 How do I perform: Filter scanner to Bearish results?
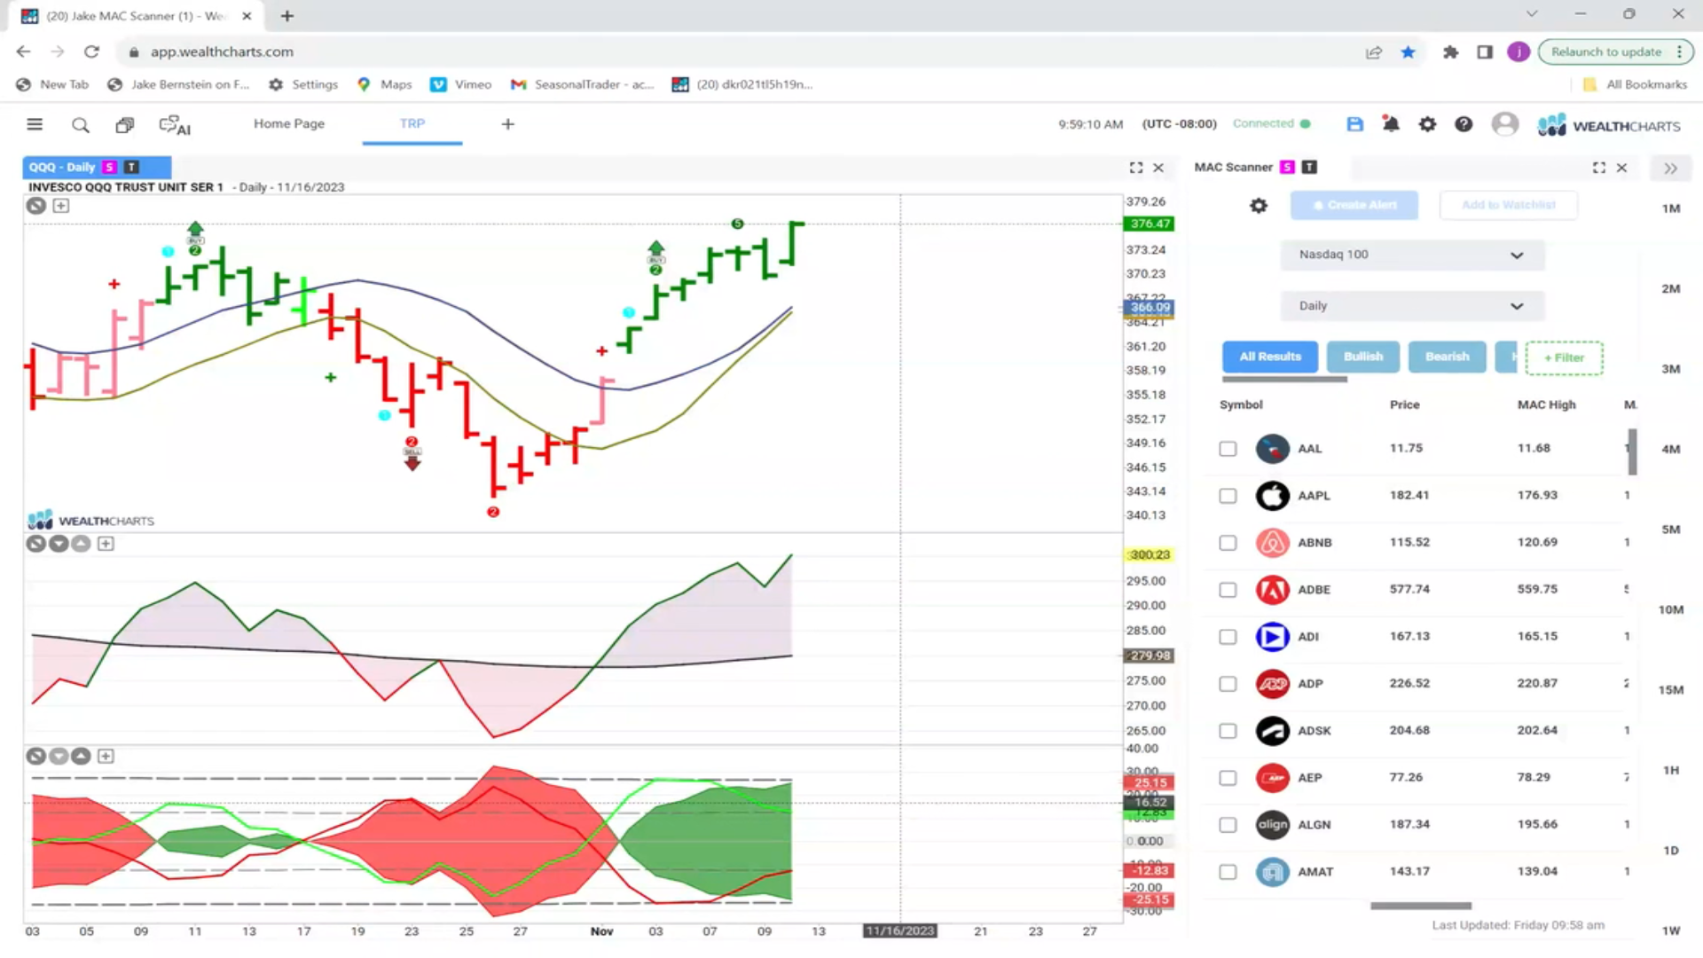[x=1447, y=357]
